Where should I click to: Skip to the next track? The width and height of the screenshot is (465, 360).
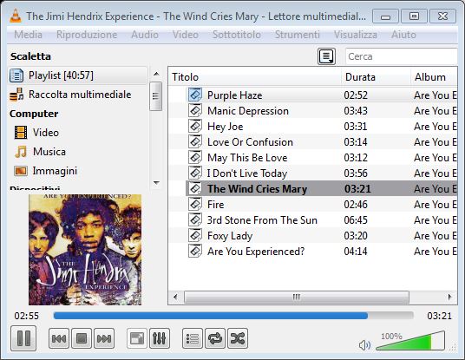tap(104, 338)
